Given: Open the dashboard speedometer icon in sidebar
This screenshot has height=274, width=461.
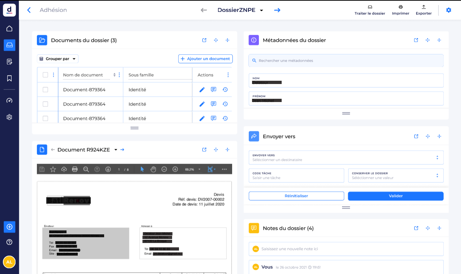Looking at the screenshot, I should coord(9,100).
